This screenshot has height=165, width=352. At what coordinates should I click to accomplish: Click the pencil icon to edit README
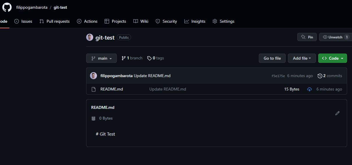[x=337, y=113]
